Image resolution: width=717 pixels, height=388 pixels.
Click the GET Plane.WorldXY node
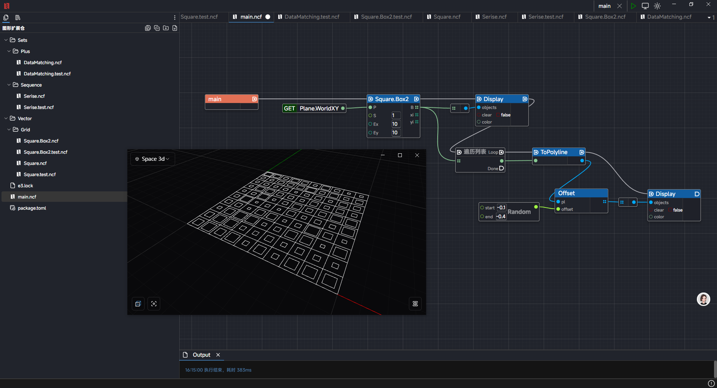(314, 109)
